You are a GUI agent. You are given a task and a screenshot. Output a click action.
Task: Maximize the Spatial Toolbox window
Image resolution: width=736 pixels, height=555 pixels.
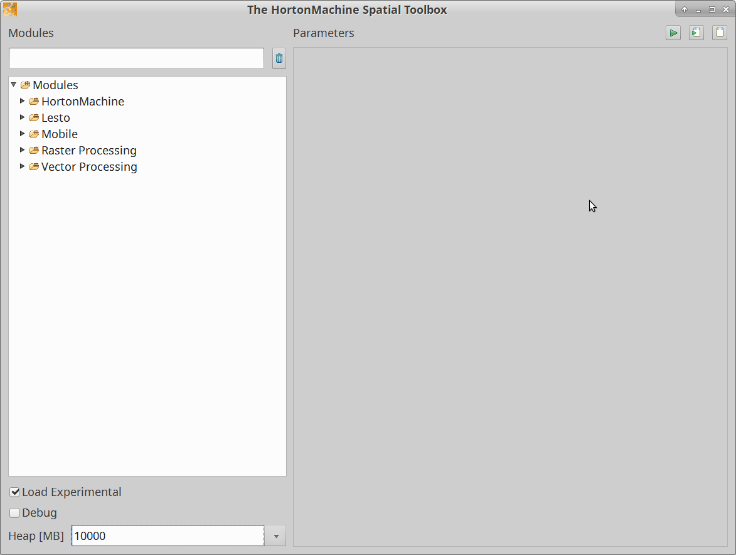pos(712,9)
